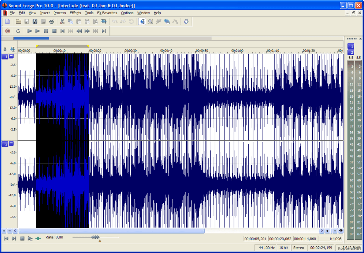
Task: Open a file using the Open icon
Action: pos(18,21)
